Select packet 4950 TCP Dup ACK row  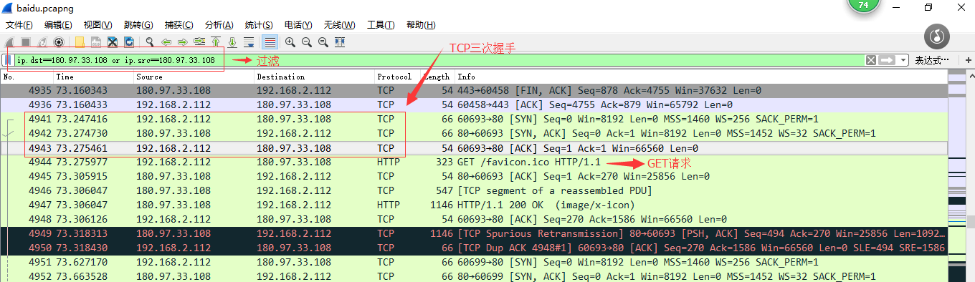(473, 248)
